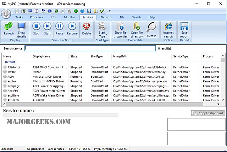Click the '64 processes' status bar entry
This screenshot has height=152, width=227.
pyautogui.click(x=35, y=149)
